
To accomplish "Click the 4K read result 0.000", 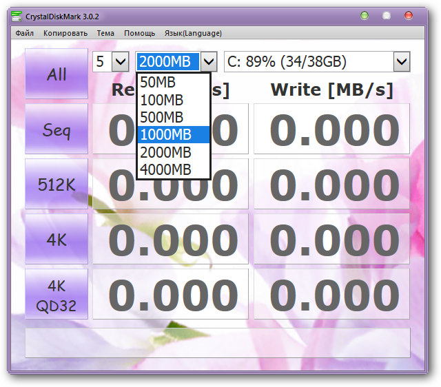I will pos(170,239).
